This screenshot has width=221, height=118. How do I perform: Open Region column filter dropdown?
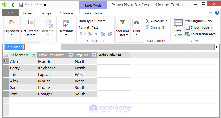coord(94,55)
